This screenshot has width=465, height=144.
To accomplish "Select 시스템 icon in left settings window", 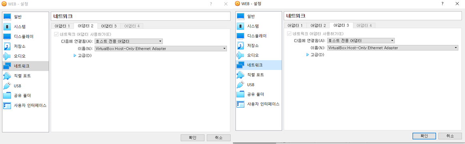I will coord(7,27).
